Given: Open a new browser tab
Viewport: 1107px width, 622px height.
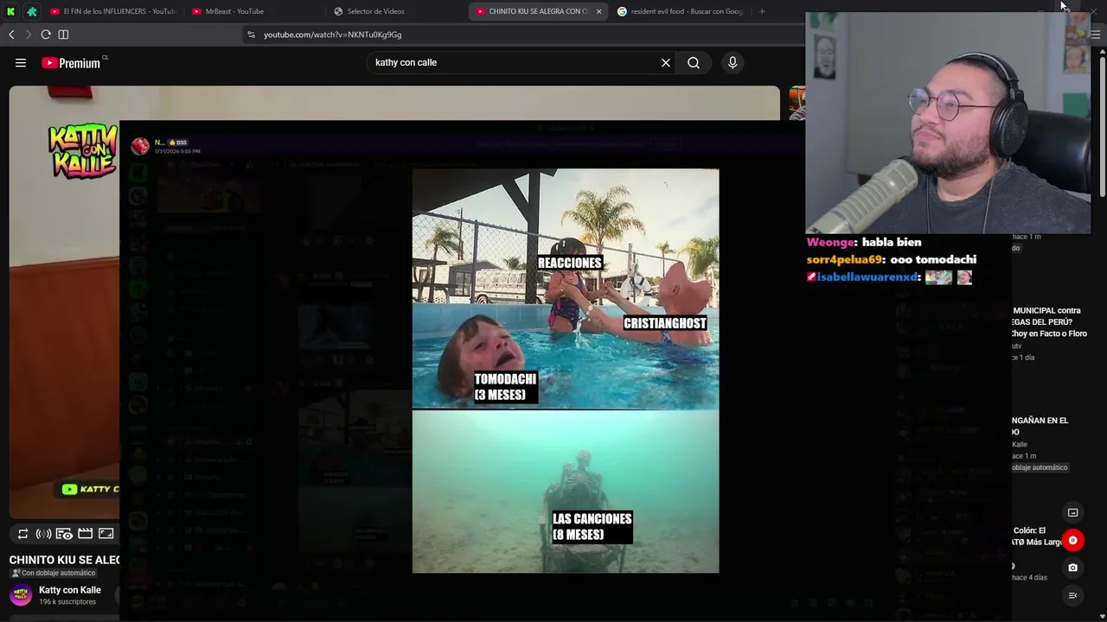Looking at the screenshot, I should tap(762, 11).
